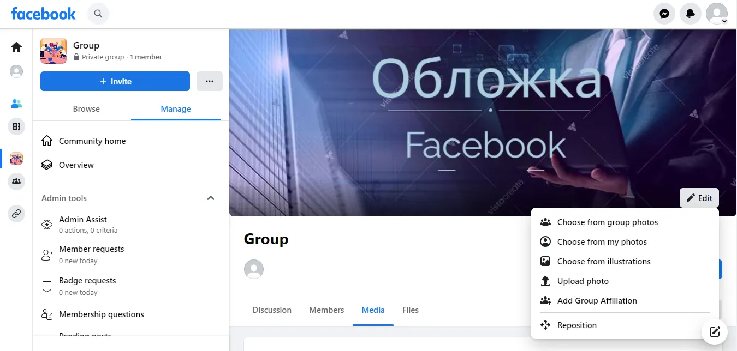Open Badge requests
737x351 pixels.
click(131, 286)
